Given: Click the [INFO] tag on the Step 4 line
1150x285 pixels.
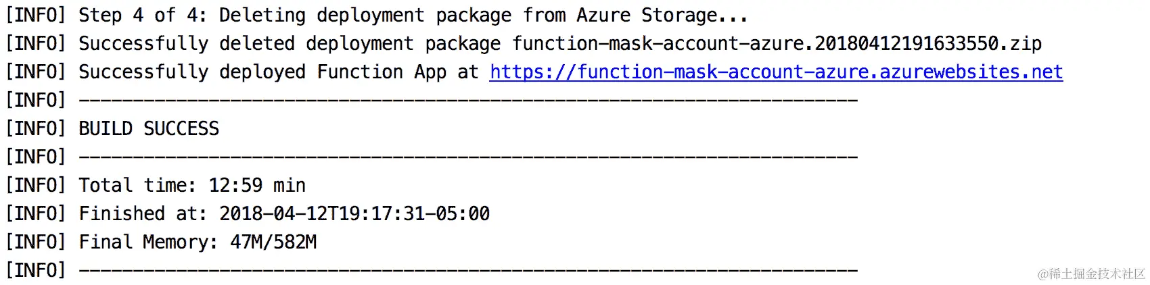Looking at the screenshot, I should (x=36, y=15).
